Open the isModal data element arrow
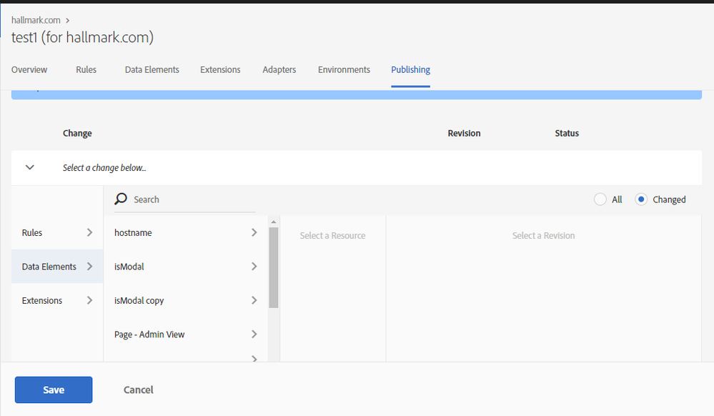Image resolution: width=714 pixels, height=416 pixels. [254, 267]
